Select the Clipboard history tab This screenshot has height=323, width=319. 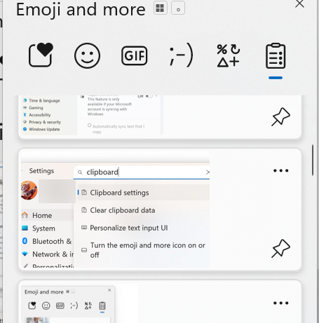tap(276, 55)
